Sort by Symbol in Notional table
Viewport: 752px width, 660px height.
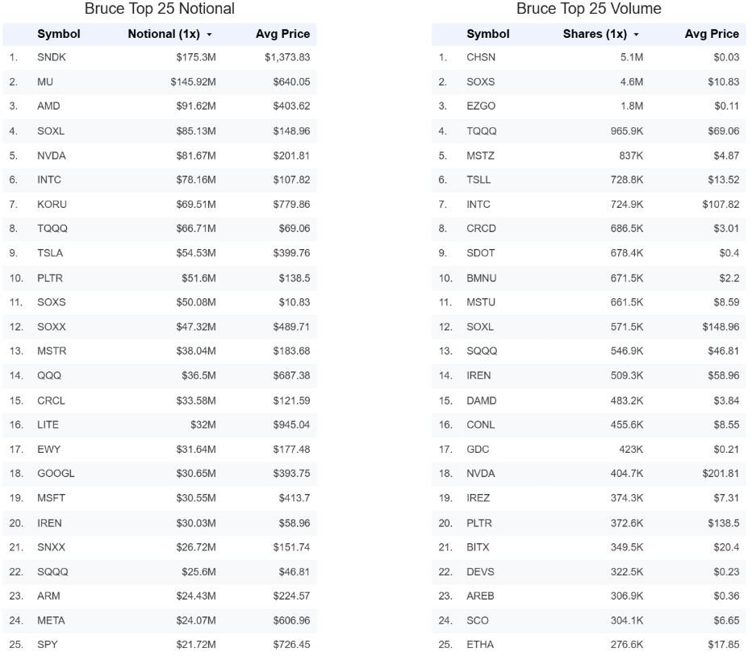pos(59,34)
